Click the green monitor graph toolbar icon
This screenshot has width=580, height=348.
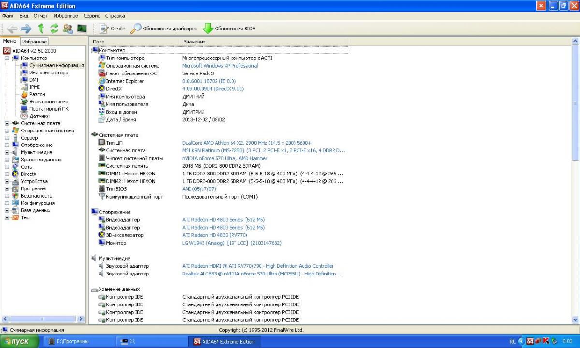(82, 29)
